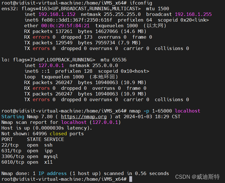Click the scopeid 0x20<link> text

[183, 20]
